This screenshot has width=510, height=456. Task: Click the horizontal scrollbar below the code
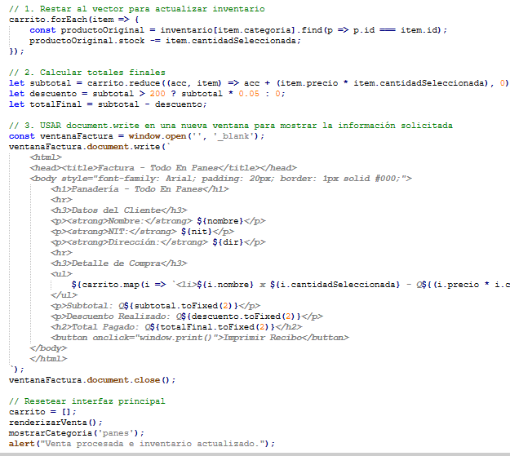pos(255,453)
